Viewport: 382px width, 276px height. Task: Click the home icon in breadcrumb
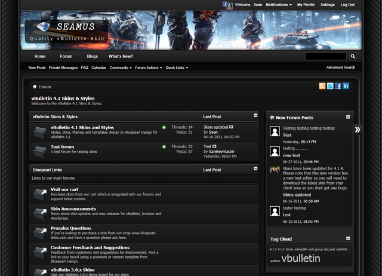click(x=35, y=87)
